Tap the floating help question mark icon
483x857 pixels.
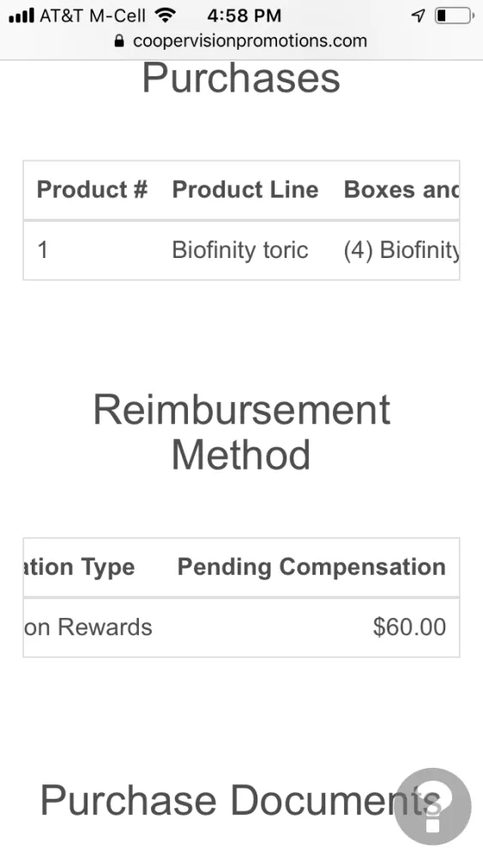pos(432,806)
